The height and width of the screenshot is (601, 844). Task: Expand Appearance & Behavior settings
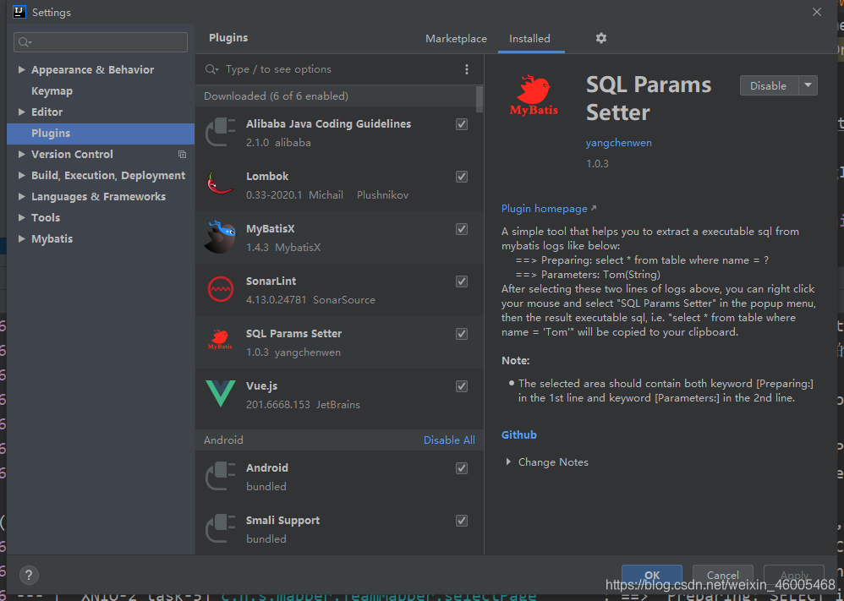click(x=21, y=69)
